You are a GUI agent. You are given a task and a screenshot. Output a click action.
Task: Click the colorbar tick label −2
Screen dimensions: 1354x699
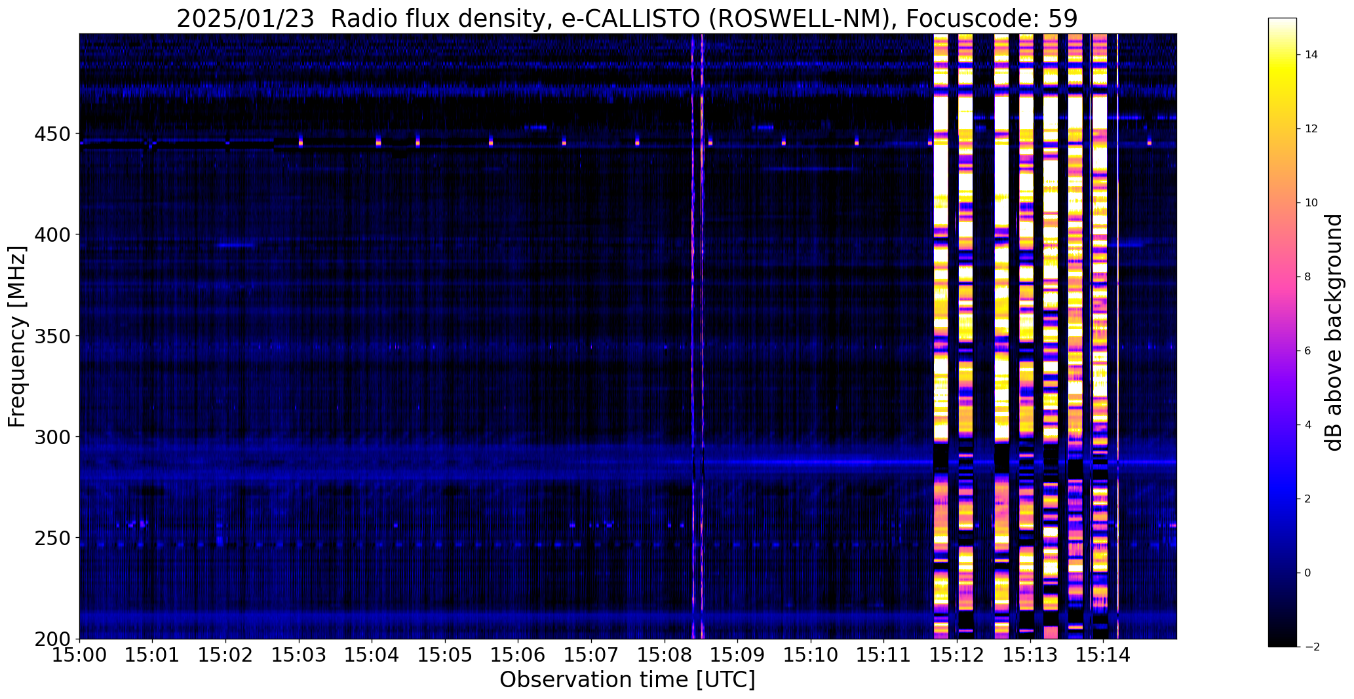coord(1311,647)
